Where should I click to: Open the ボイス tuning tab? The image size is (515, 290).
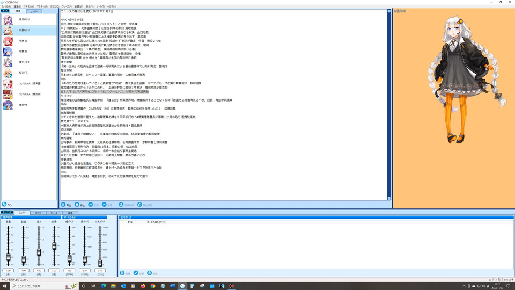pos(38,213)
